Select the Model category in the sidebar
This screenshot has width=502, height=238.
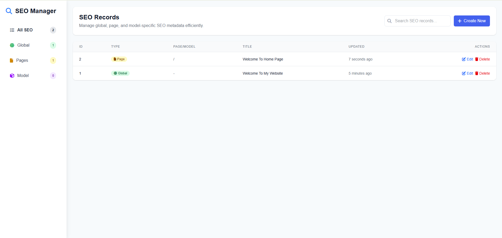[23, 75]
